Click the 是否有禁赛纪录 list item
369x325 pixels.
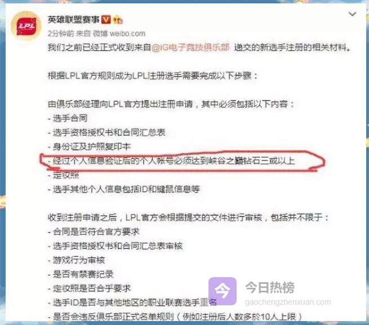click(81, 274)
